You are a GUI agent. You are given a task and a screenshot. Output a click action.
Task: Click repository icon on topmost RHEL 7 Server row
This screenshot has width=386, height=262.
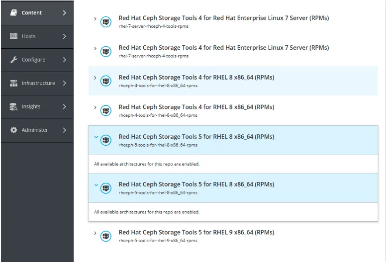tap(106, 21)
